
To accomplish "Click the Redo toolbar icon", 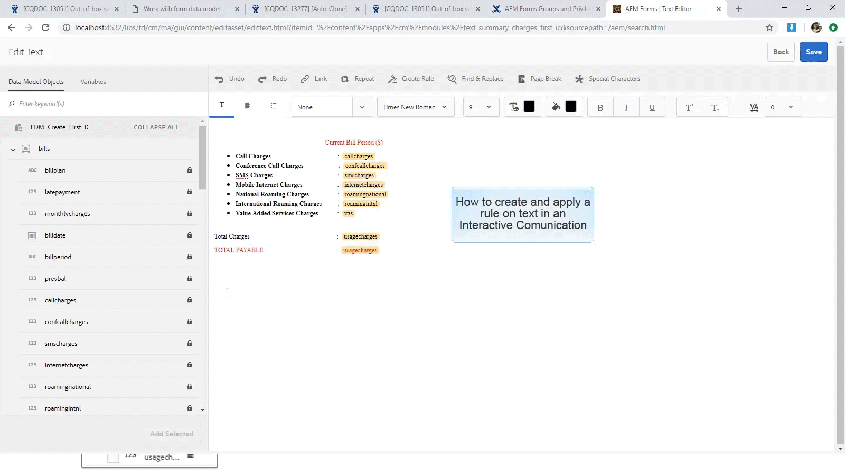I will click(262, 79).
